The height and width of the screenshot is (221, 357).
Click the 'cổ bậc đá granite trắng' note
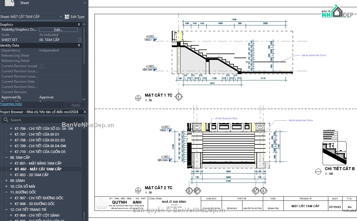coord(226,118)
